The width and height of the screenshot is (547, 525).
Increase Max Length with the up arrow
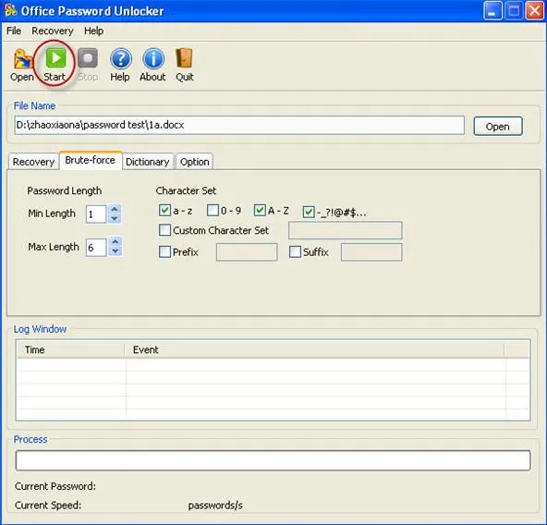pyautogui.click(x=115, y=241)
